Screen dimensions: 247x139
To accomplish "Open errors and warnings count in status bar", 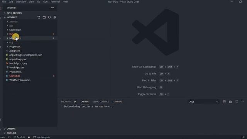I will (x=19, y=137).
